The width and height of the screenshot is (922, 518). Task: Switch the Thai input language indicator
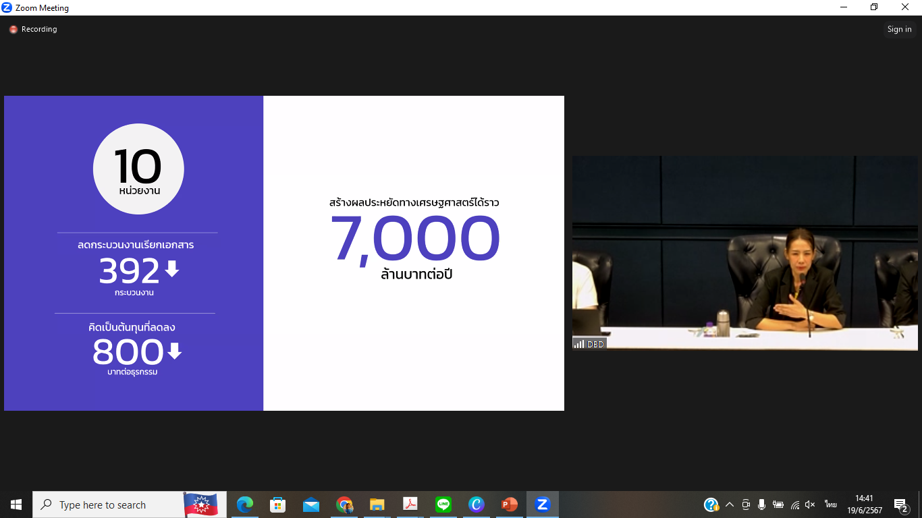click(830, 505)
